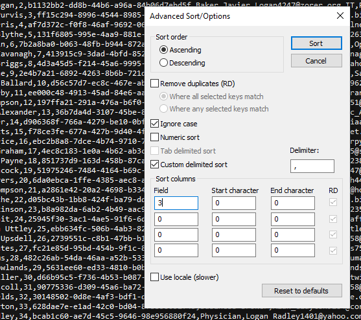This screenshot has width=361, height=320.
Task: Click the editor line containing wlands,29
Action: (x=73, y=268)
